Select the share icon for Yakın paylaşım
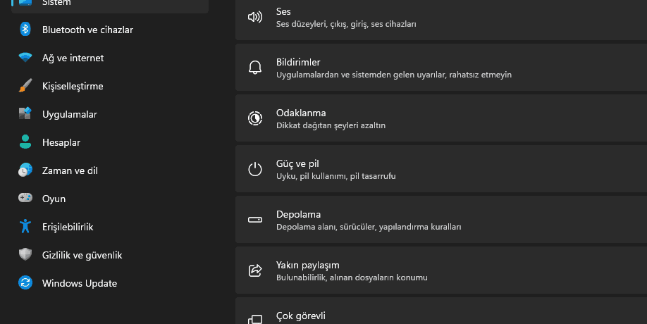This screenshot has width=647, height=324. 255,270
